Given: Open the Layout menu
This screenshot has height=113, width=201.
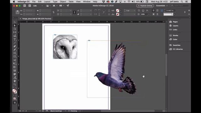Looking at the screenshot, I should click(47, 2).
